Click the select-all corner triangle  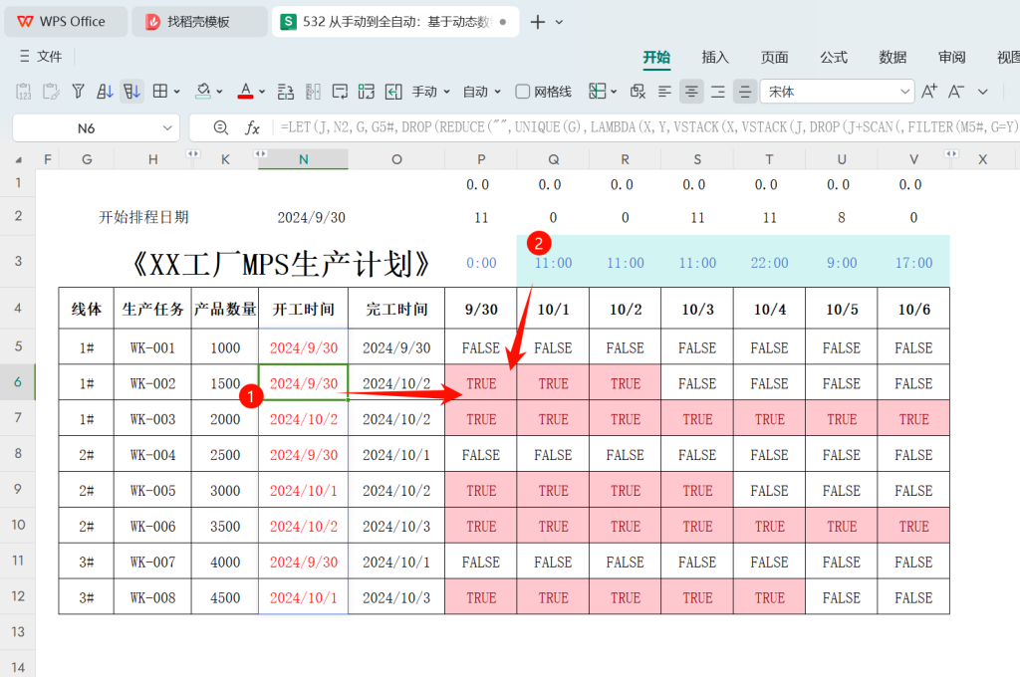(18, 159)
